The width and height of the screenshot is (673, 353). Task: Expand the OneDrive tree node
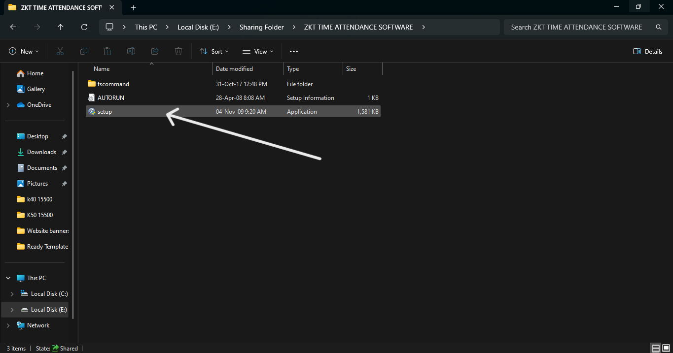click(8, 105)
